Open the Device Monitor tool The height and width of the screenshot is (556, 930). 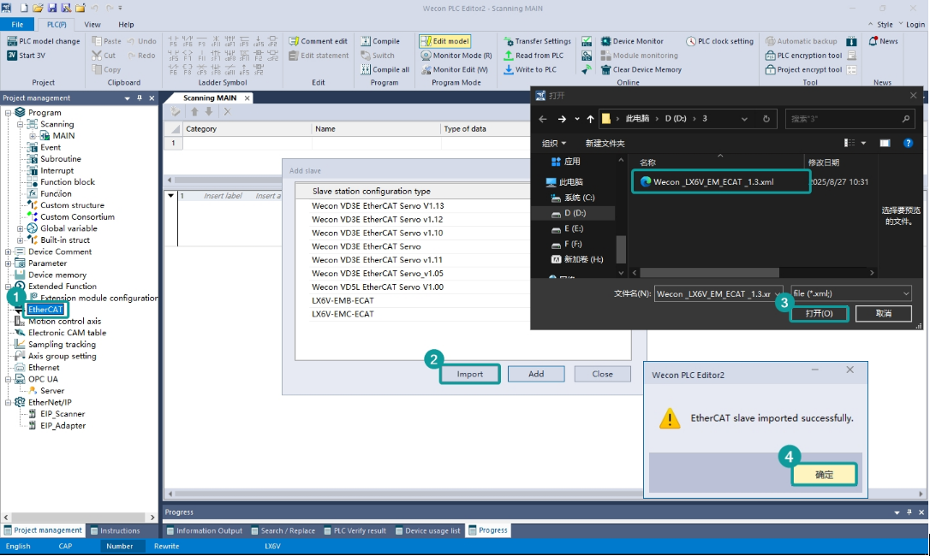coord(632,42)
